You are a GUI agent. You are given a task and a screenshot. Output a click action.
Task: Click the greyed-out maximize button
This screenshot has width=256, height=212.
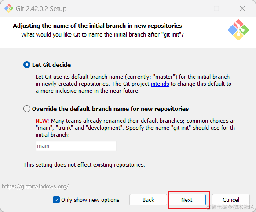(216, 8)
